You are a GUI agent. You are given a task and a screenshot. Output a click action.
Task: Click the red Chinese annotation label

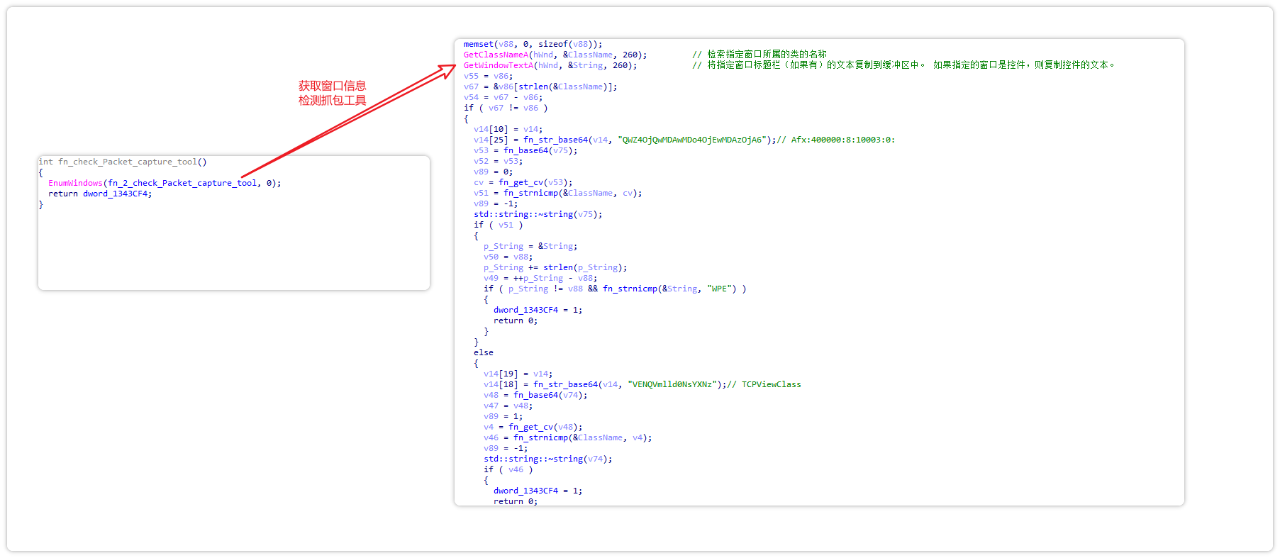coord(332,93)
